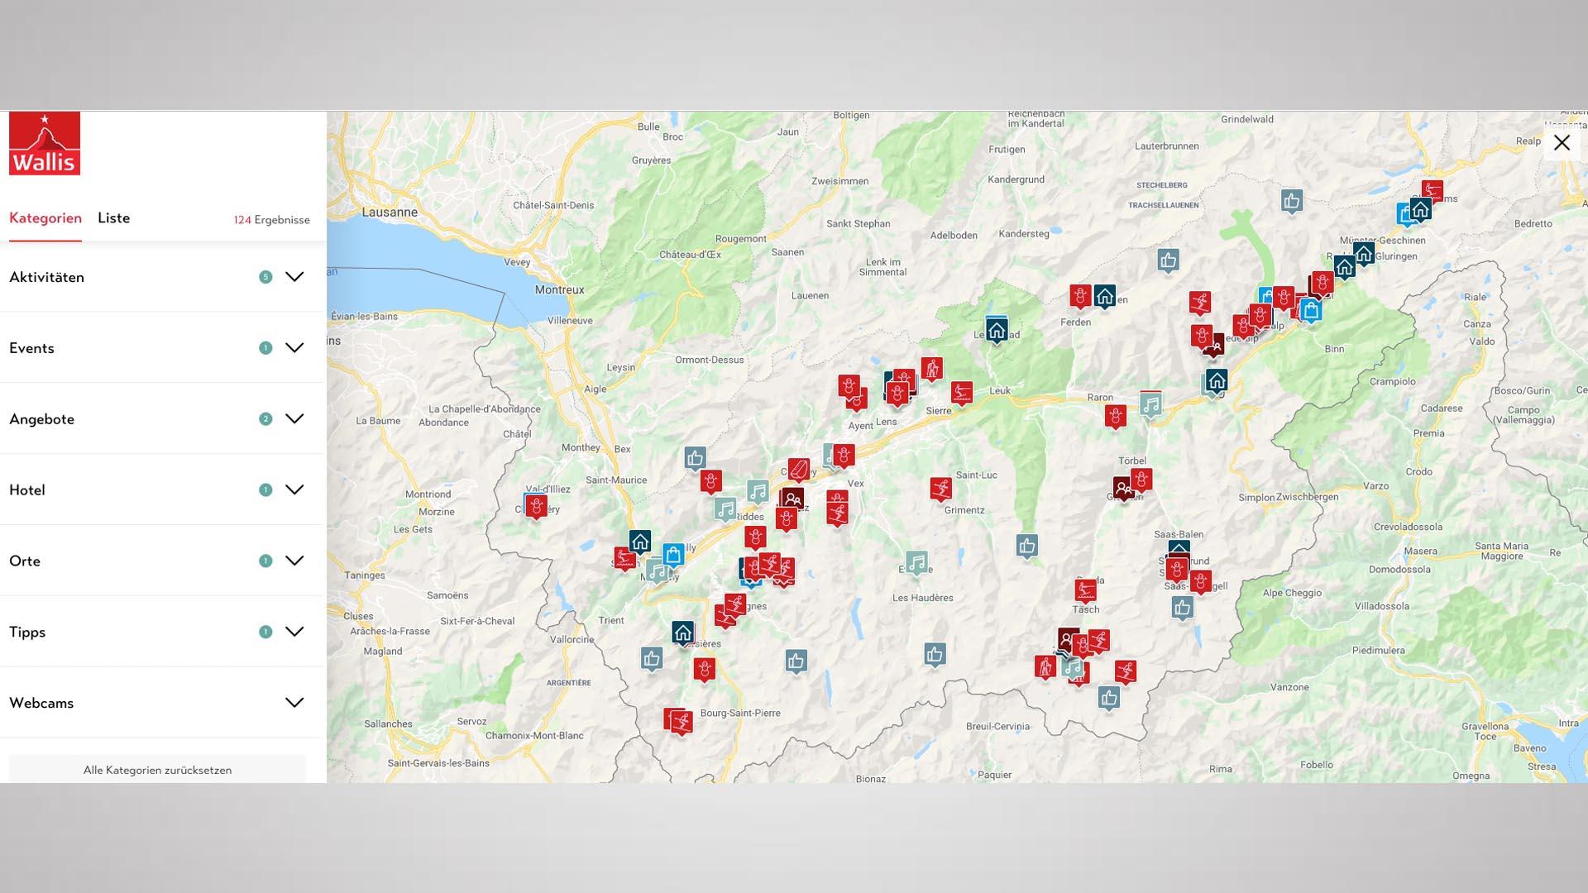
Task: Click snowman marker near Val-d'Illiez
Action: [536, 505]
